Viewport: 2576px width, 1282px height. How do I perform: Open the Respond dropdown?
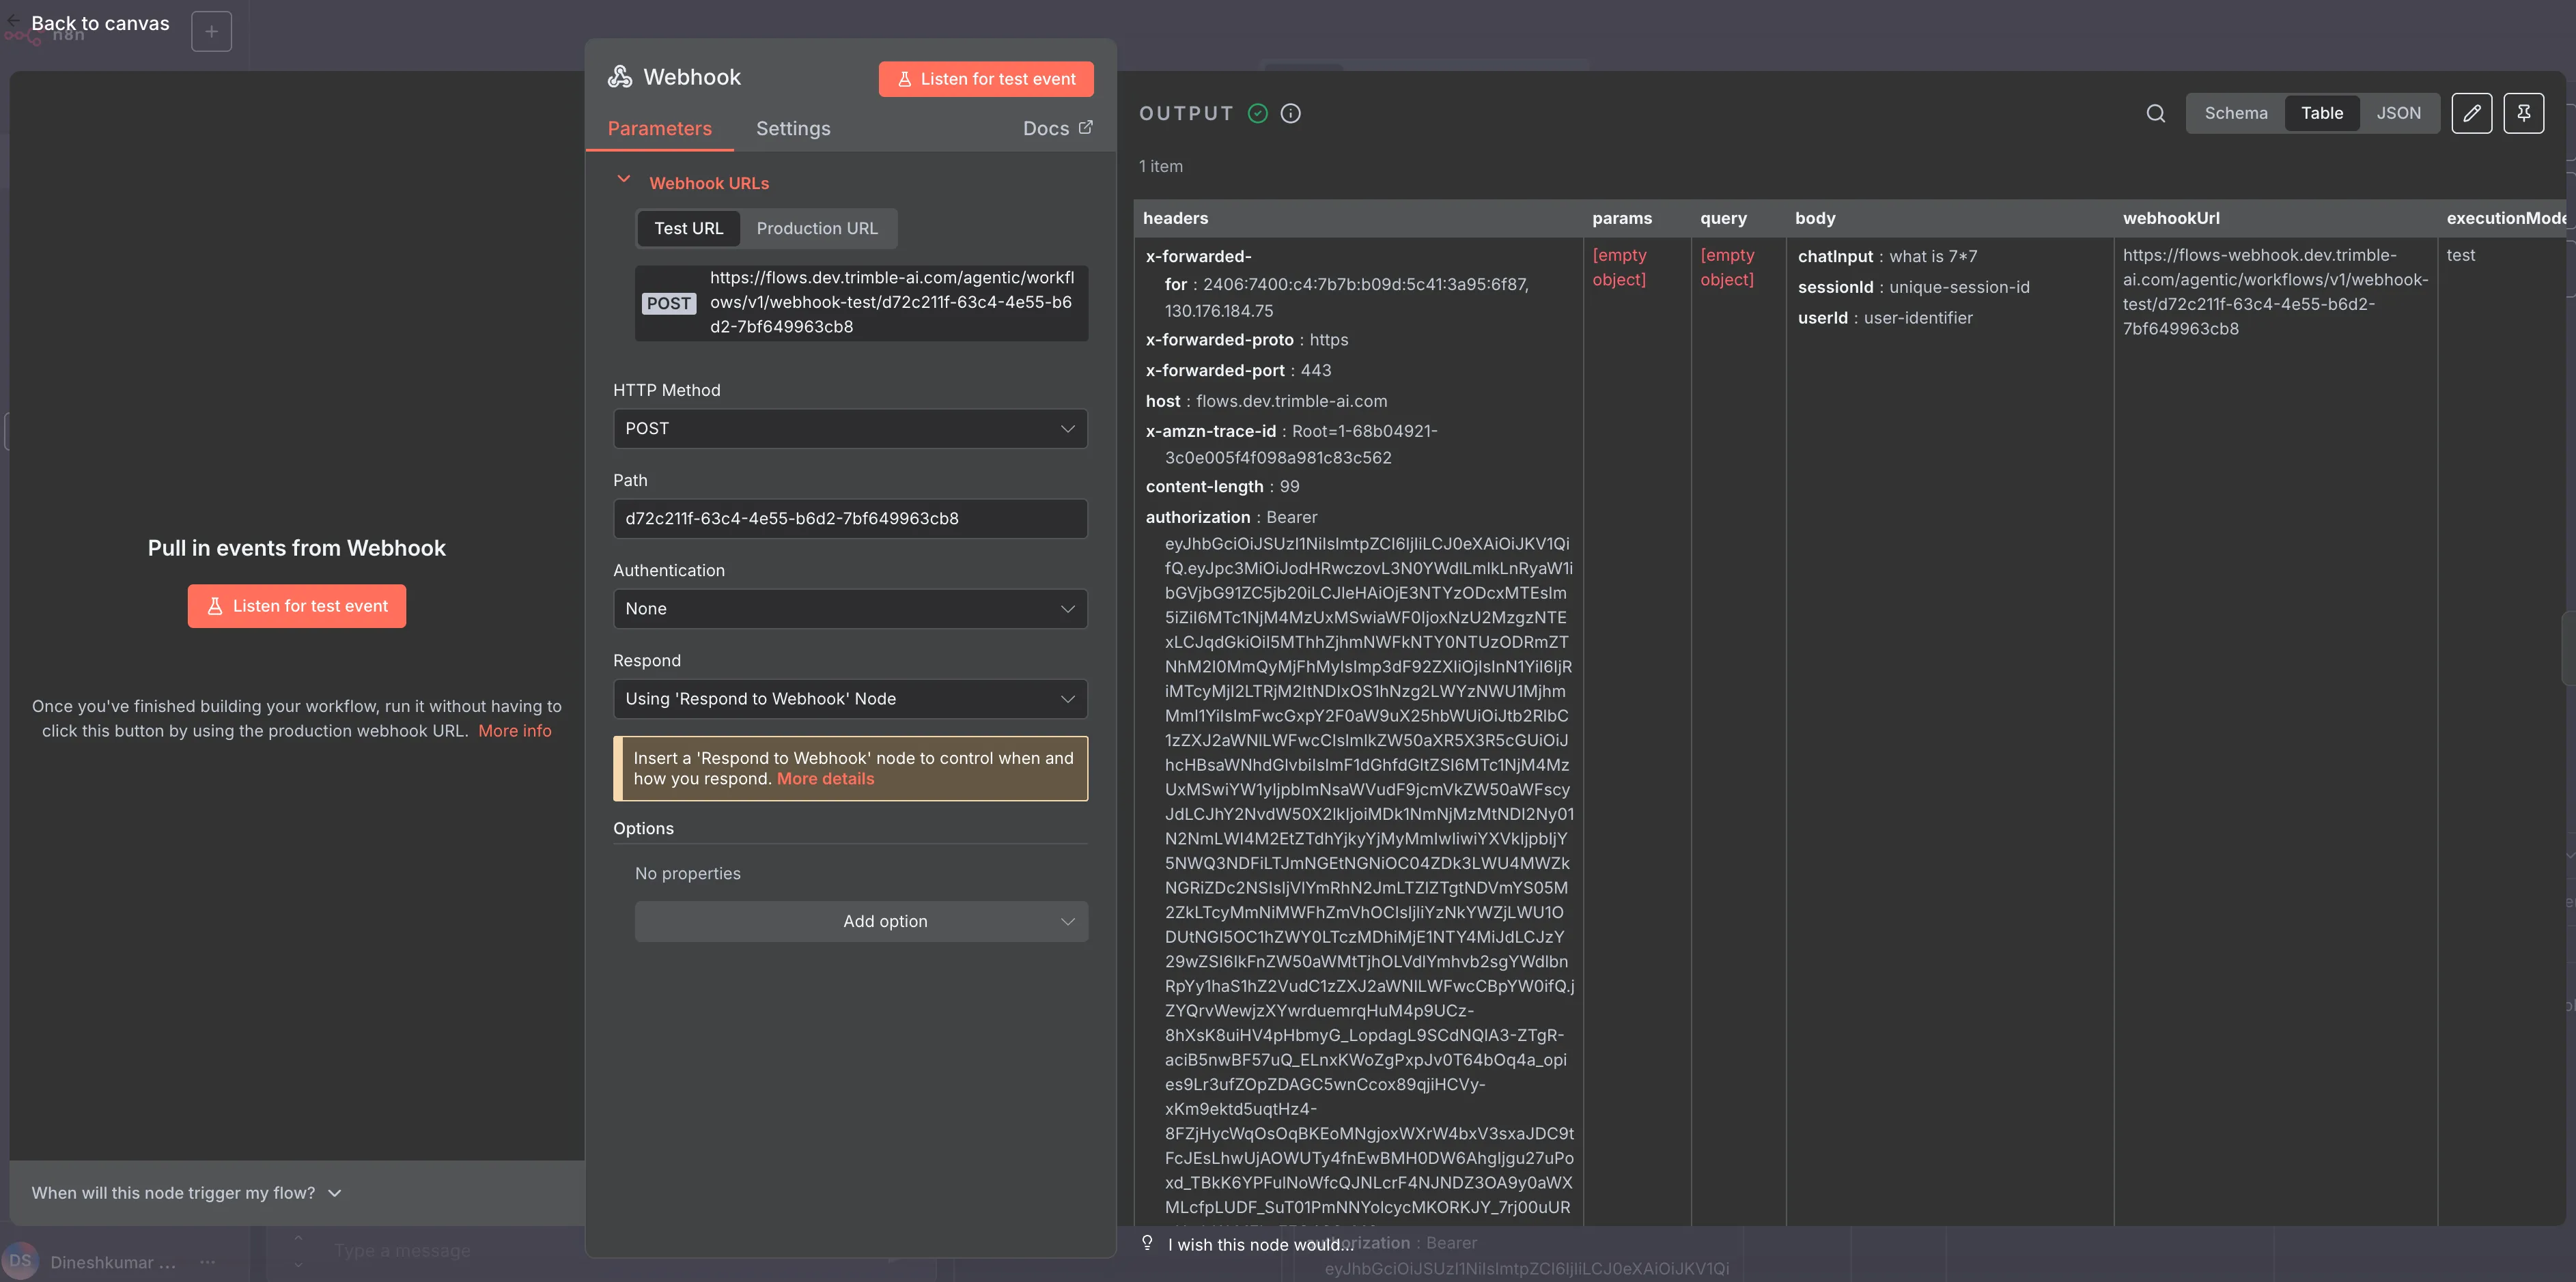pyautogui.click(x=850, y=698)
